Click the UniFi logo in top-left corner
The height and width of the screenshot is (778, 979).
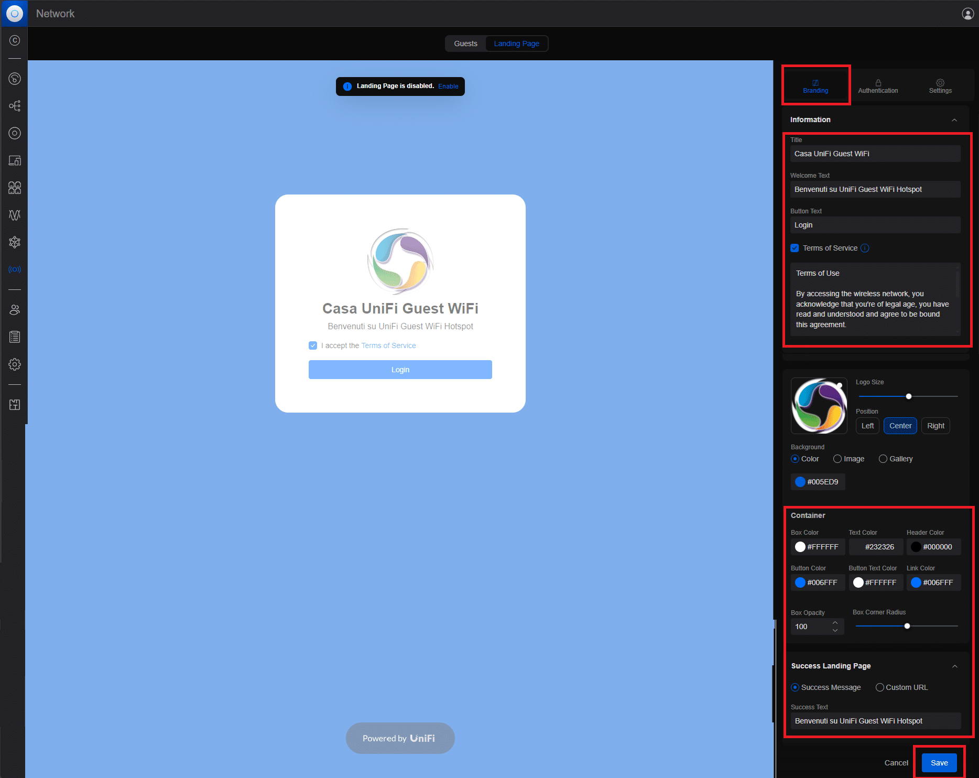pyautogui.click(x=14, y=14)
